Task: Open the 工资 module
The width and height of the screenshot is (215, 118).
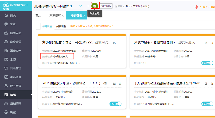Action: pos(16,60)
